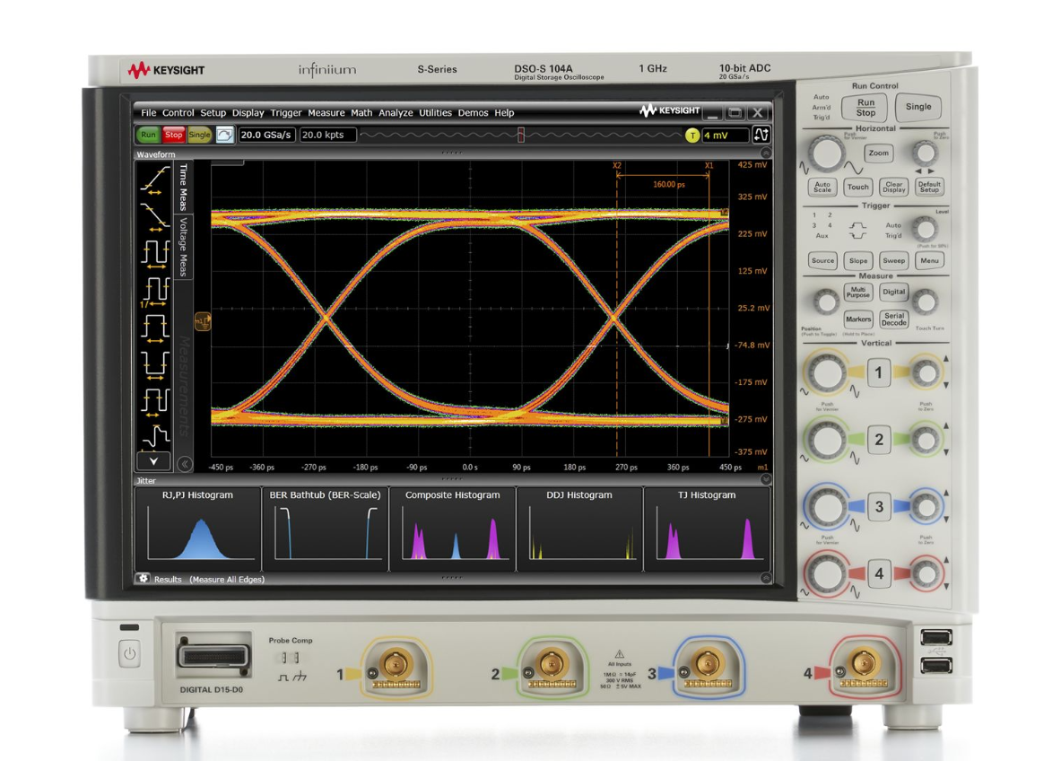Click the trigger position marker on the acquisition timeline
The height and width of the screenshot is (761, 1061).
(519, 134)
